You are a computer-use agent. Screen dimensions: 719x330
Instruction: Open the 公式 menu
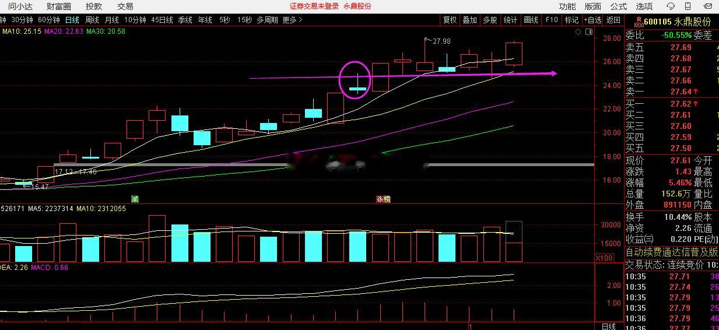point(618,6)
